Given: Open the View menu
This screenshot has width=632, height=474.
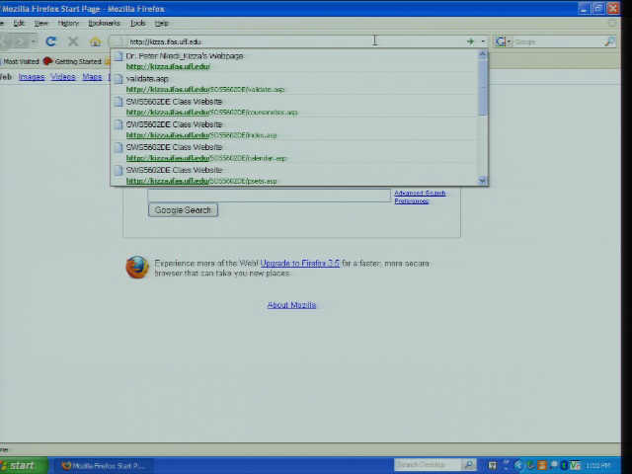Looking at the screenshot, I should 40,24.
